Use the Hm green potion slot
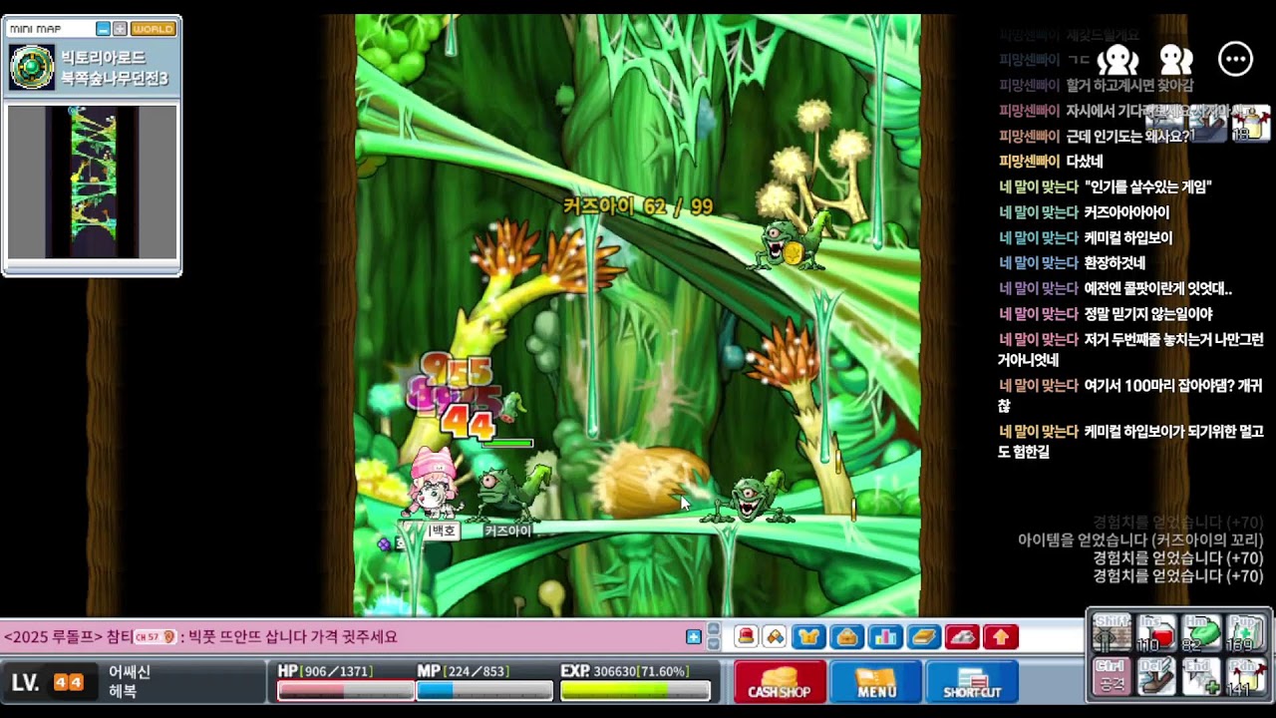Image resolution: width=1276 pixels, height=718 pixels. [1201, 632]
